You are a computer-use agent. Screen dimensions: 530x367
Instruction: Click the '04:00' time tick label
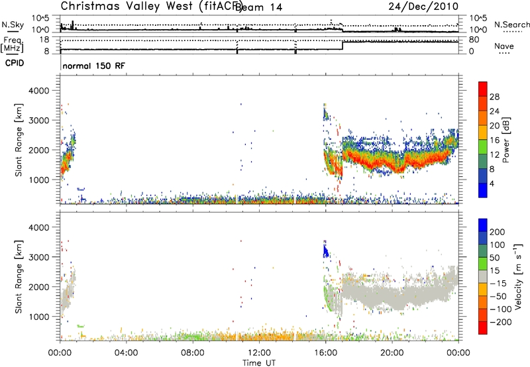[x=126, y=353]
